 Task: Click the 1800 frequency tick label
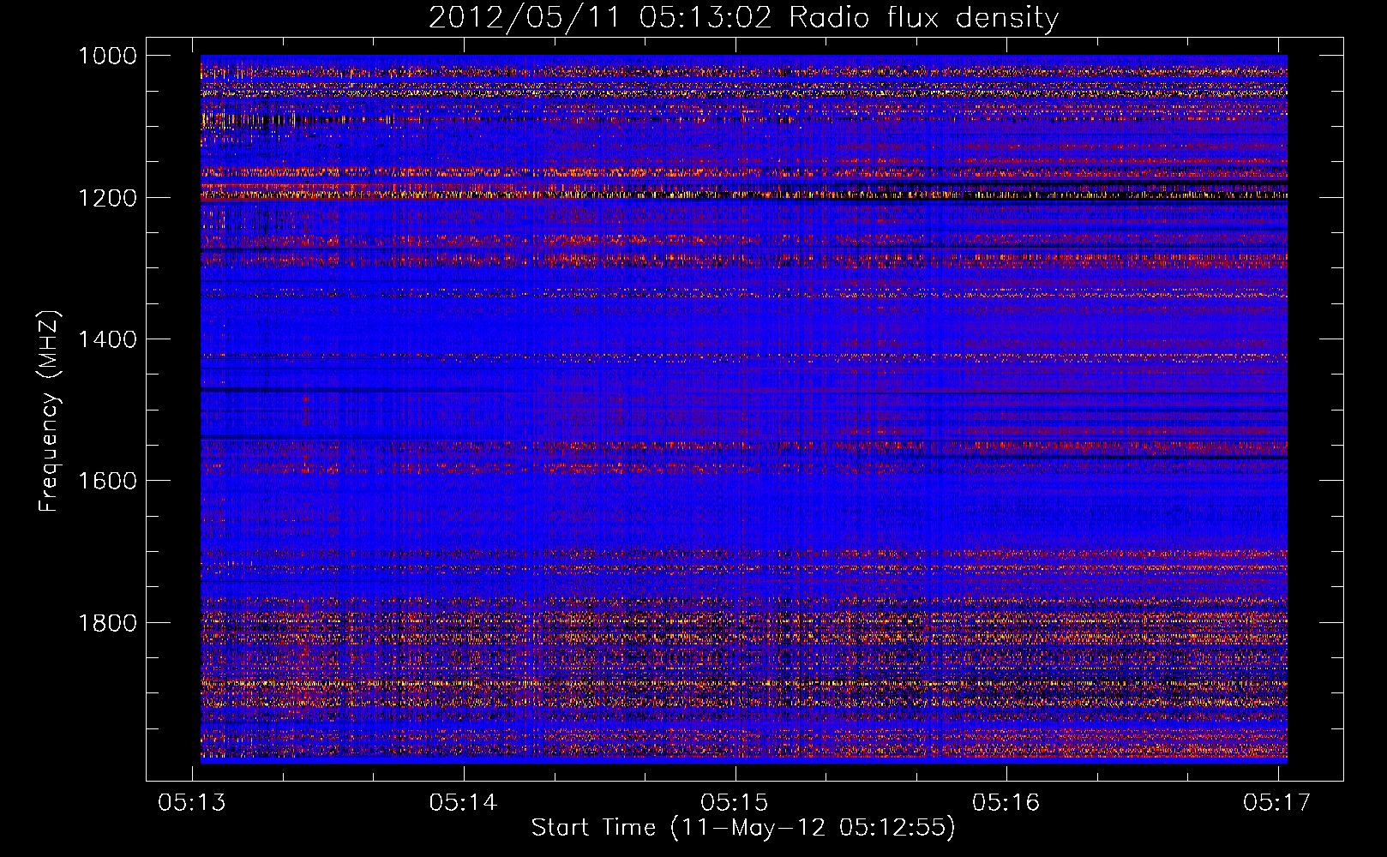(x=107, y=622)
